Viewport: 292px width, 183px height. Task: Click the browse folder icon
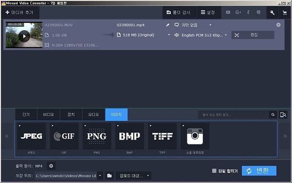tap(109, 176)
